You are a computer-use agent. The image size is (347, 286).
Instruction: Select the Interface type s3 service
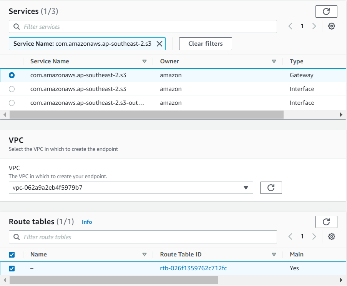coord(12,89)
